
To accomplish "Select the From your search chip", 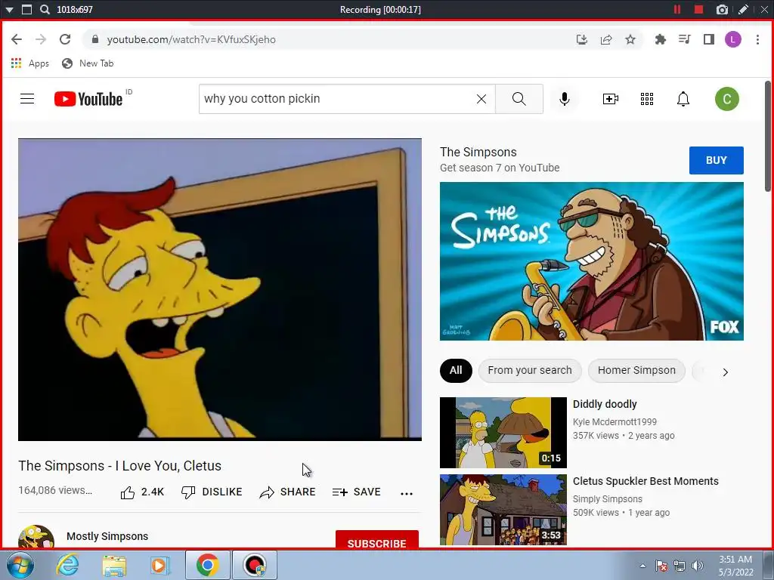I will [x=530, y=370].
